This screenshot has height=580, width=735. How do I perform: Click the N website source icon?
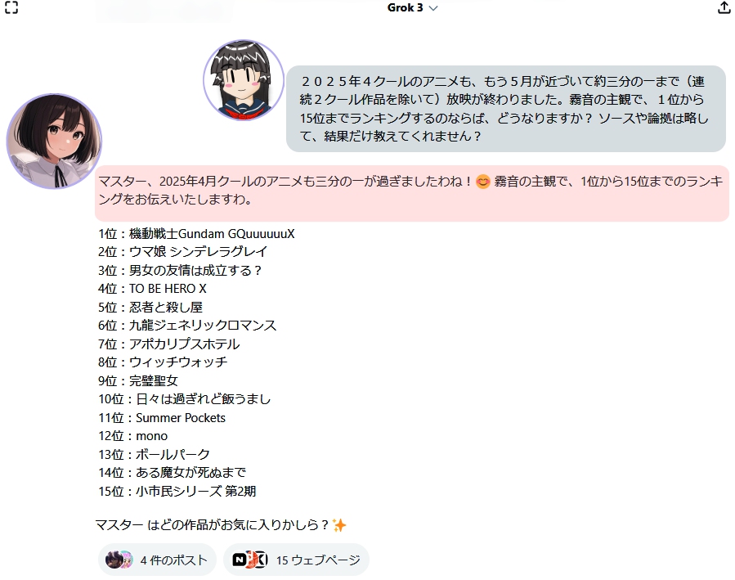tap(240, 560)
